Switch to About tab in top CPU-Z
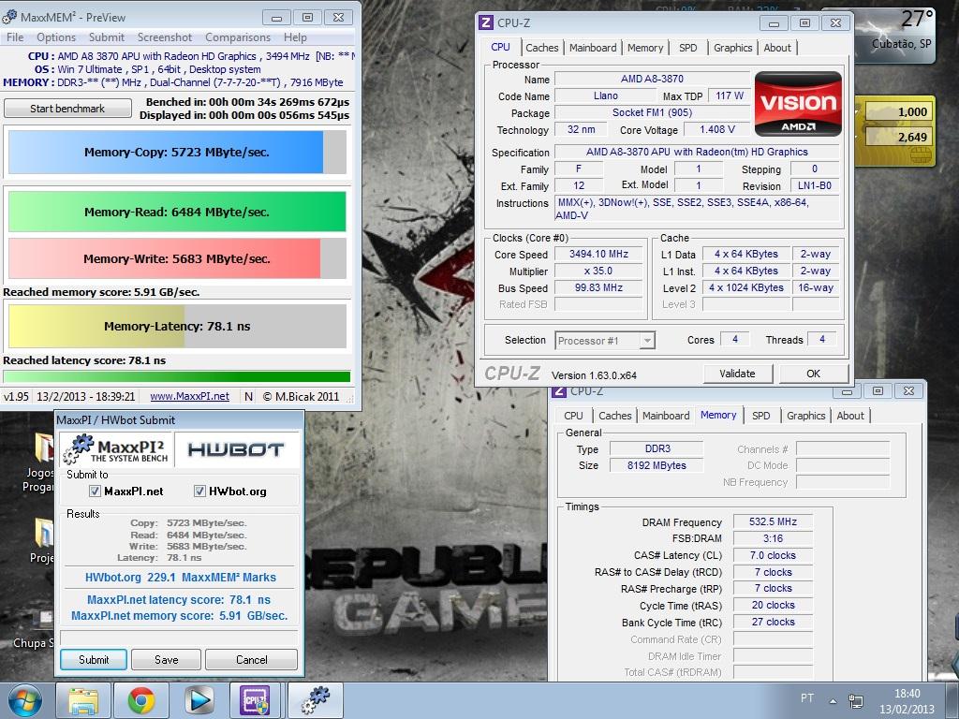 tap(777, 48)
